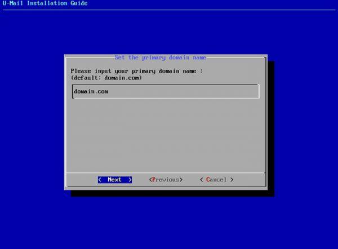Choose the Cancel button
The height and width of the screenshot is (249, 338).
(216, 180)
